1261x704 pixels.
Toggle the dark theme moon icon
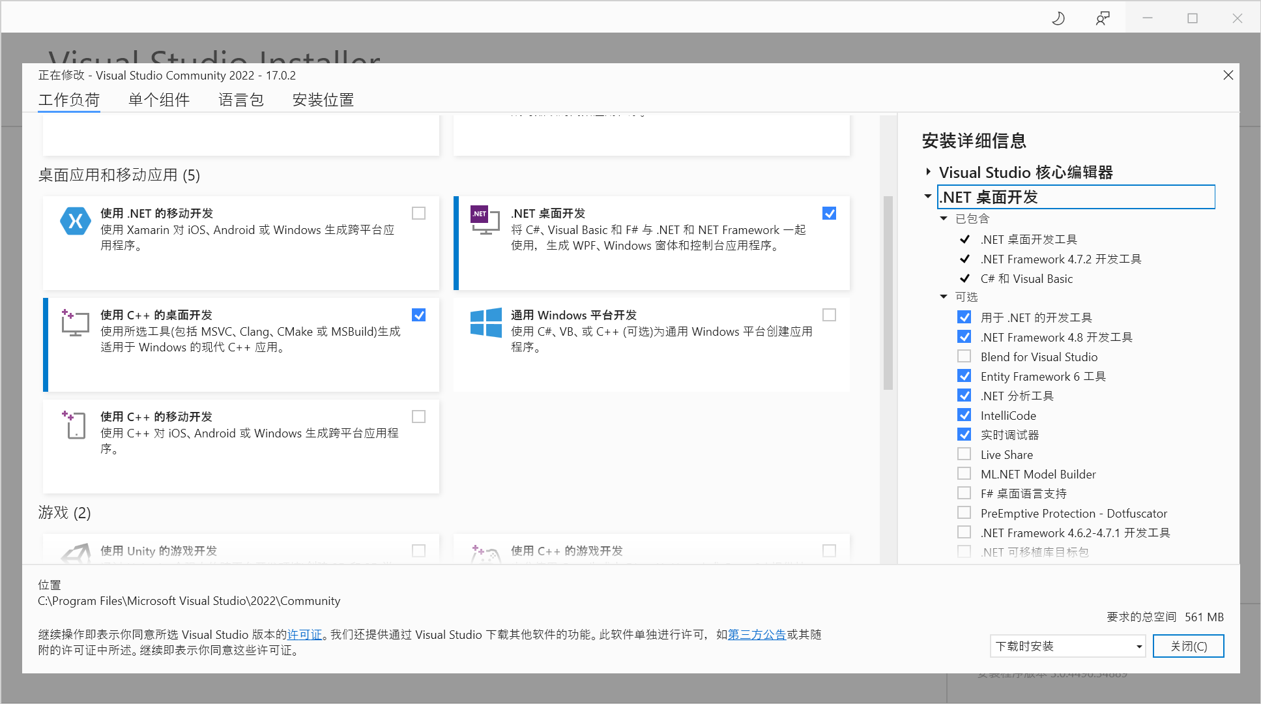pyautogui.click(x=1058, y=18)
